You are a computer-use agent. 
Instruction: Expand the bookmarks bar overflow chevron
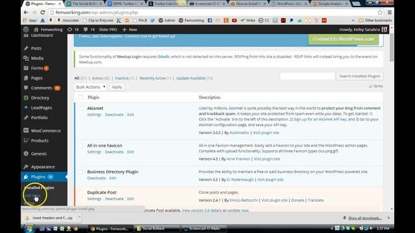[x=353, y=20]
